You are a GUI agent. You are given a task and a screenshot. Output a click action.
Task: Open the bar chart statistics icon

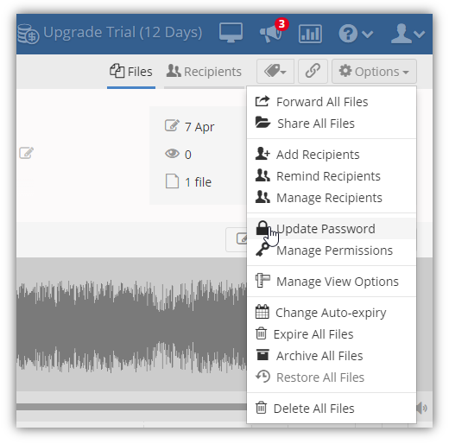click(x=310, y=34)
